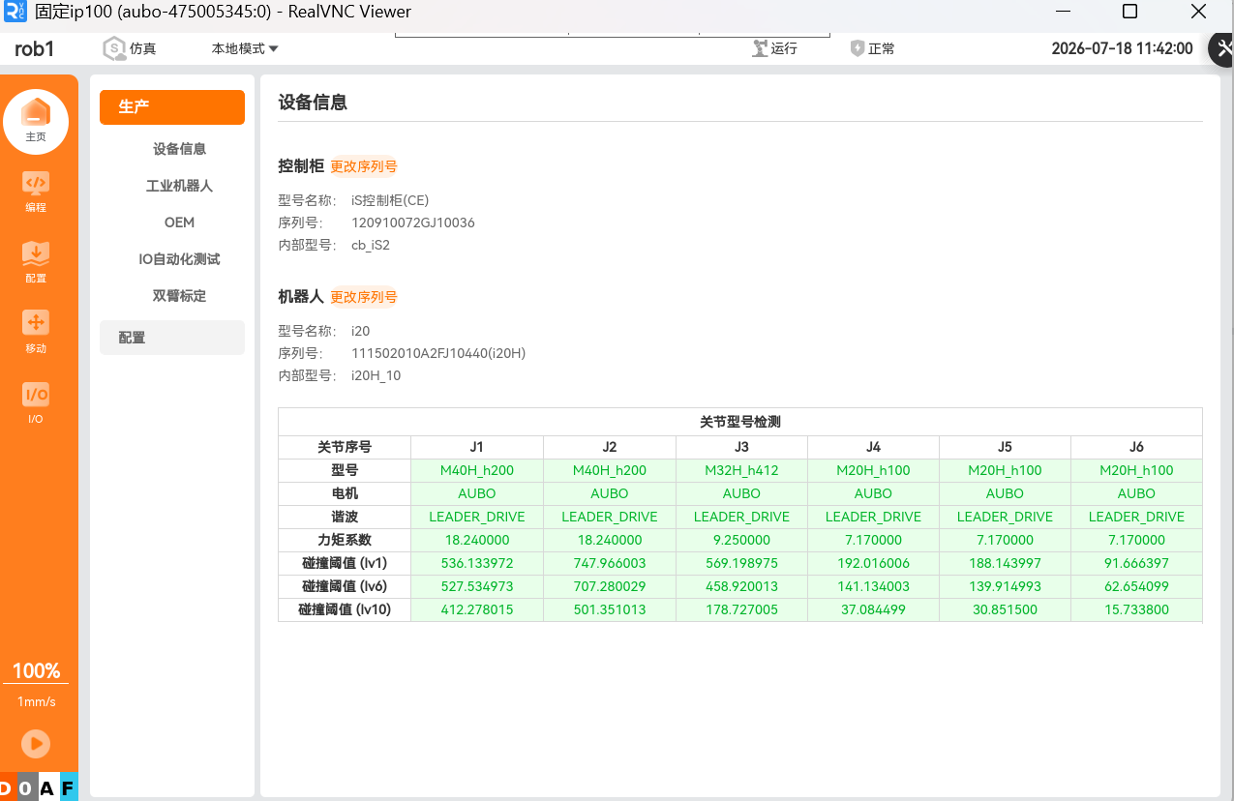Click the 力矩系数 row label
Screen dimensions: 1234x801
pyautogui.click(x=345, y=540)
